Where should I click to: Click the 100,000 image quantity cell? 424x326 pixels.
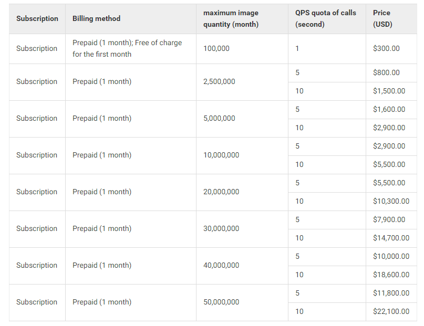[x=216, y=48]
